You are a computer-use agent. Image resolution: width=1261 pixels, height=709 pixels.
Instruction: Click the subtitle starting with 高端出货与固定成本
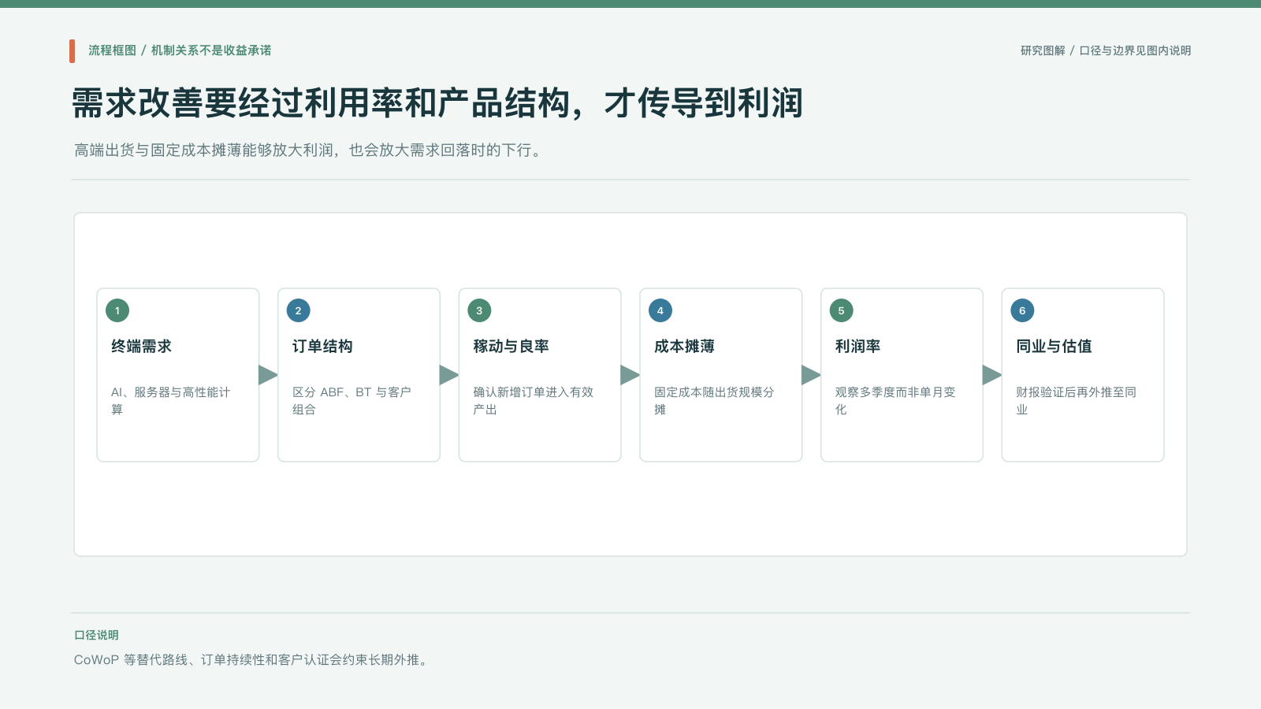click(309, 150)
